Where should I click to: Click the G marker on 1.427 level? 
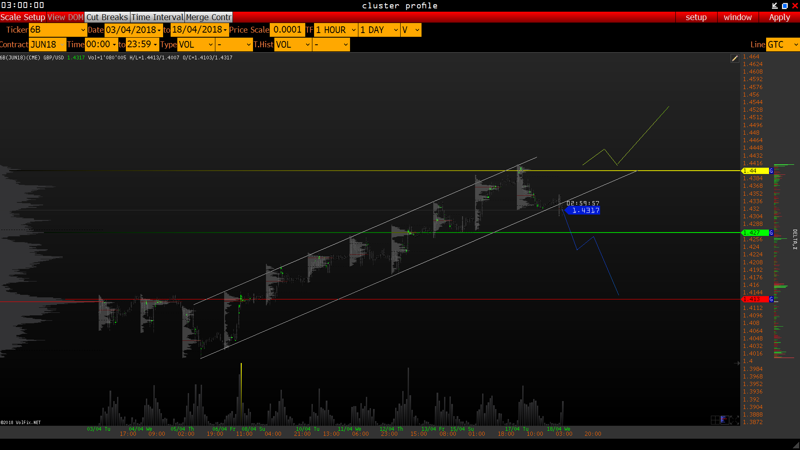[771, 233]
